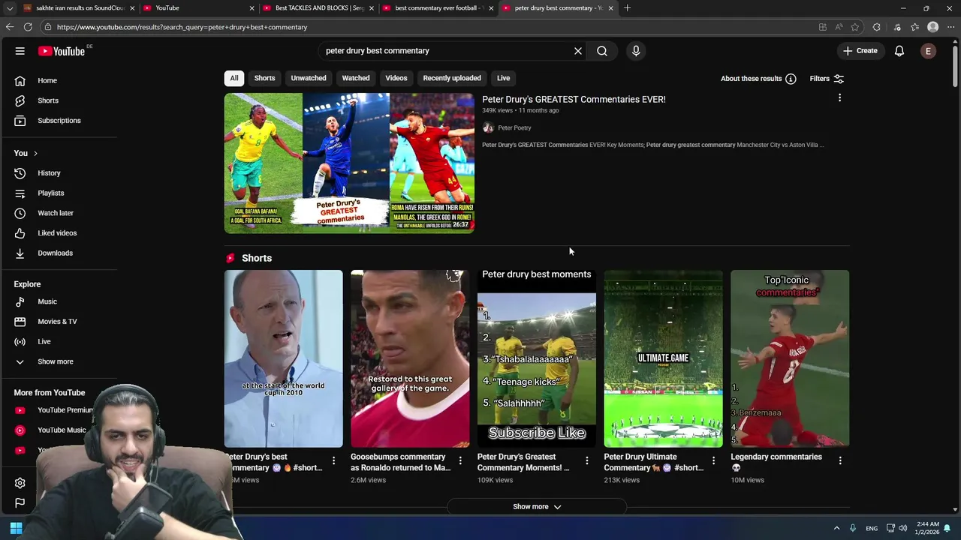The height and width of the screenshot is (540, 961).
Task: Start voice search with the microphone
Action: click(636, 51)
